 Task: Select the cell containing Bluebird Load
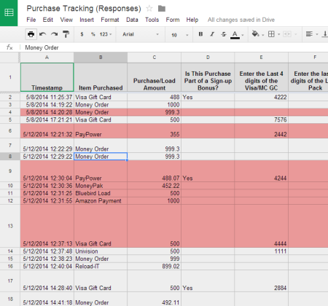(101, 193)
